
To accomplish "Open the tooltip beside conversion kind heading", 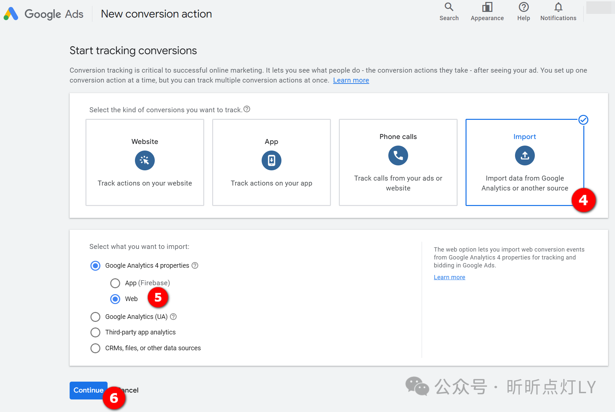I will [247, 109].
